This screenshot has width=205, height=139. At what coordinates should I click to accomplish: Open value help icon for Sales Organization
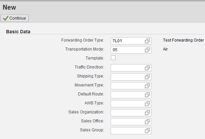147,113
